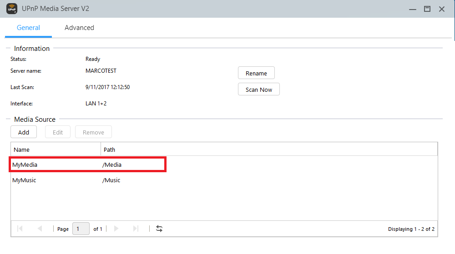Switch to the Advanced tab
This screenshot has height=254, width=455.
[x=79, y=28]
